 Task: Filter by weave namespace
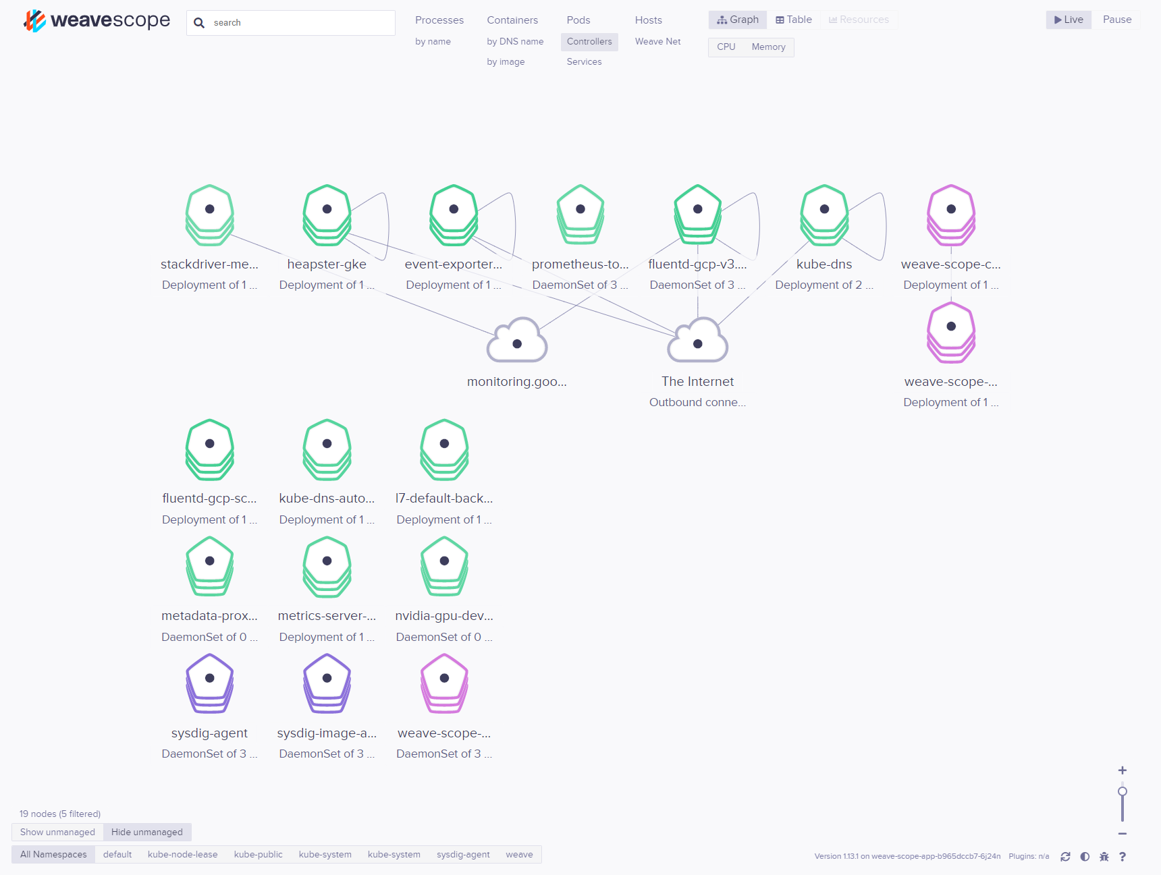pyautogui.click(x=519, y=854)
